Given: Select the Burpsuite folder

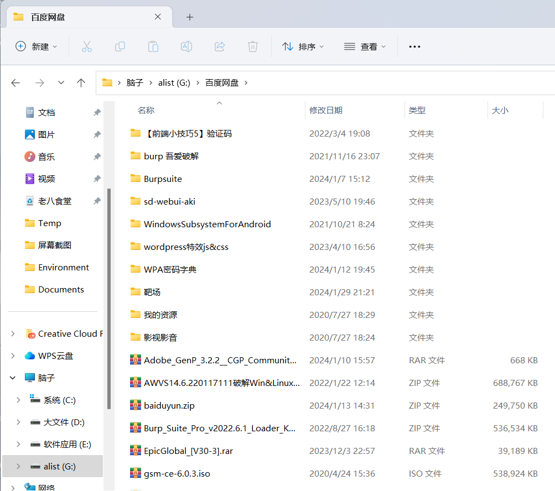Looking at the screenshot, I should point(163,179).
